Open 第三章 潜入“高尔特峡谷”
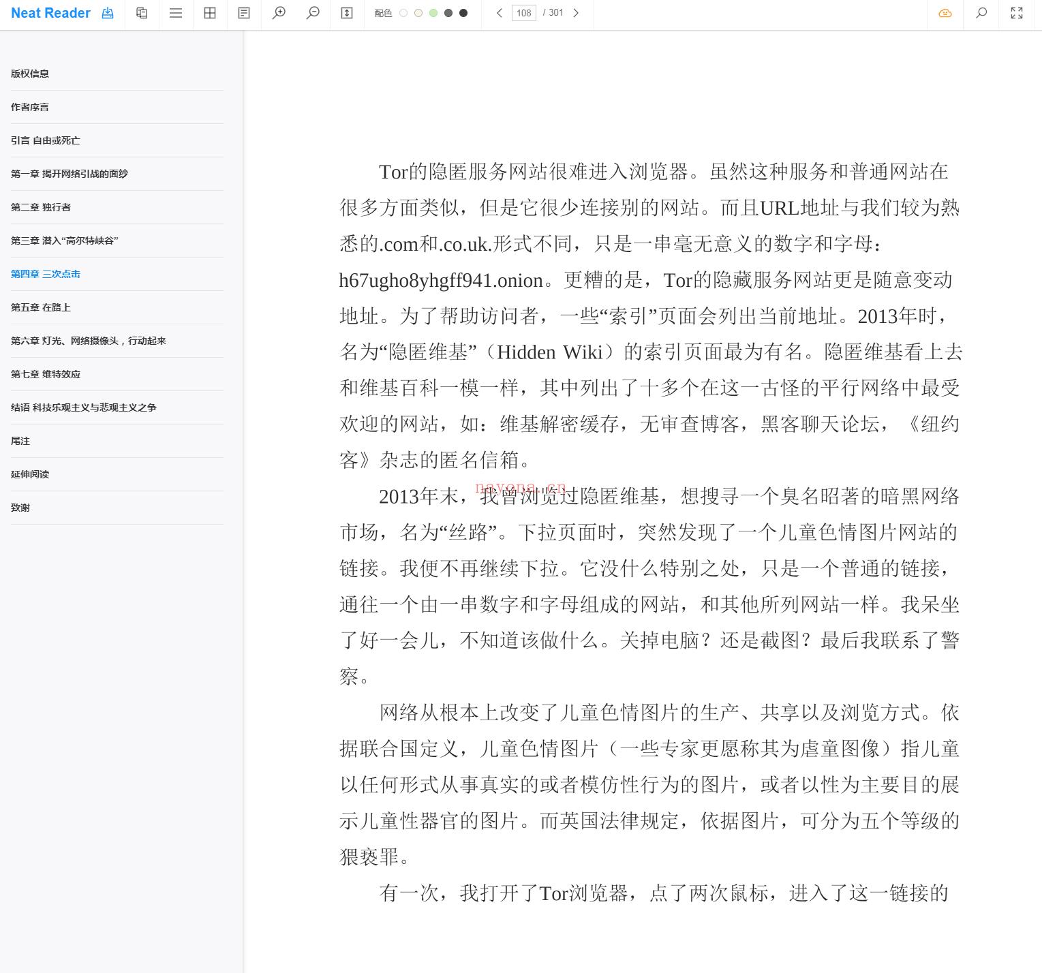Screen dimensions: 1042x973 65,241
